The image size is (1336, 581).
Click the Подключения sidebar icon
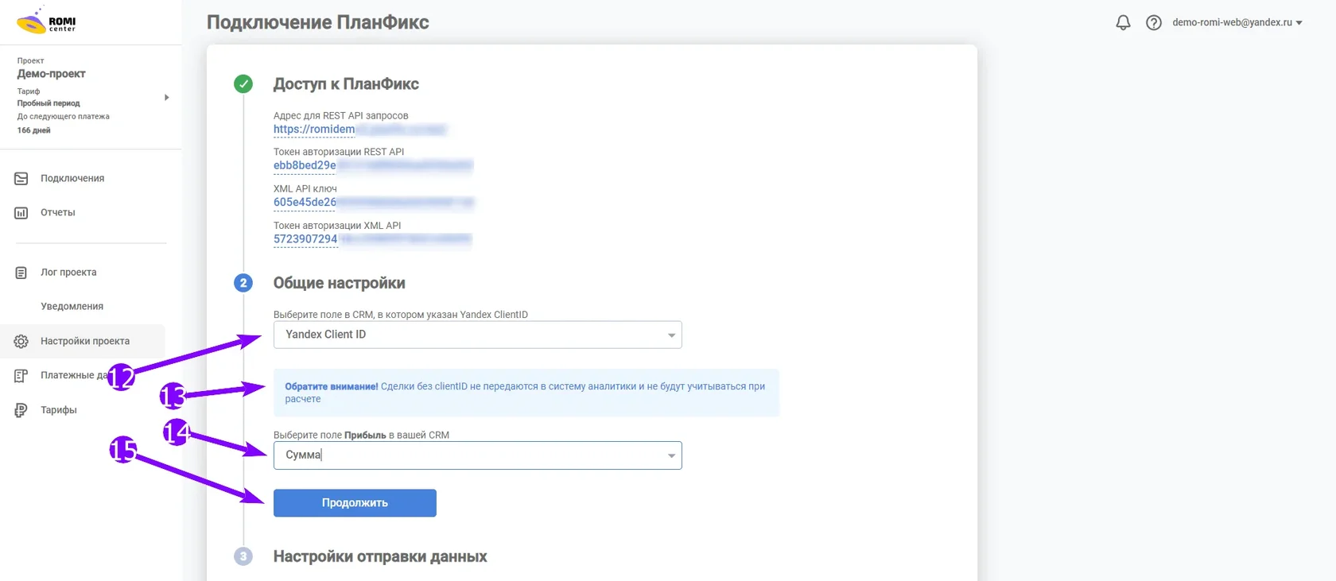click(x=21, y=178)
